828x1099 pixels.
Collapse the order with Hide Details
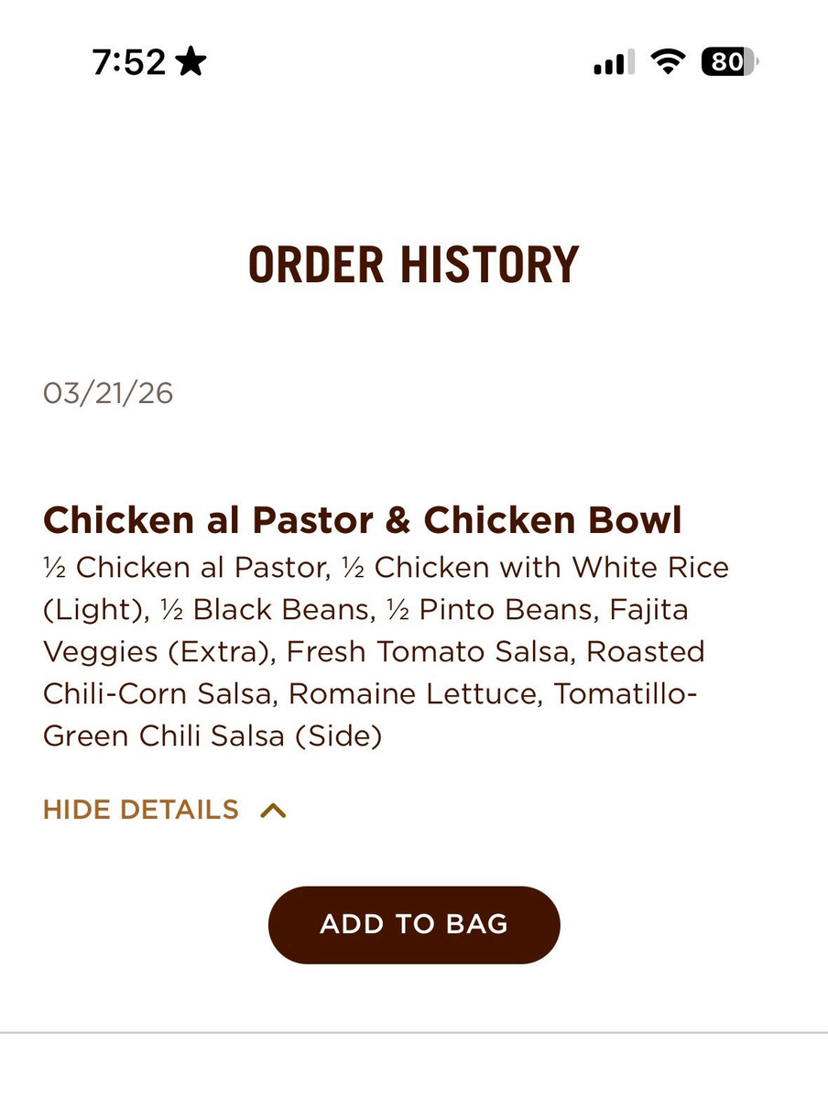pyautogui.click(x=141, y=810)
